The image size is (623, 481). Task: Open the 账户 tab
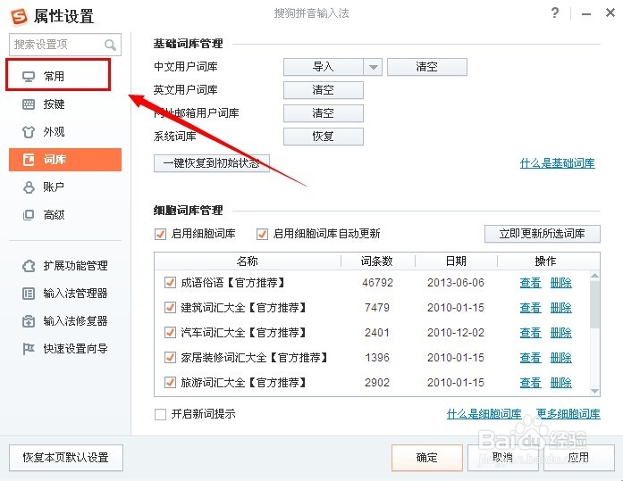65,187
